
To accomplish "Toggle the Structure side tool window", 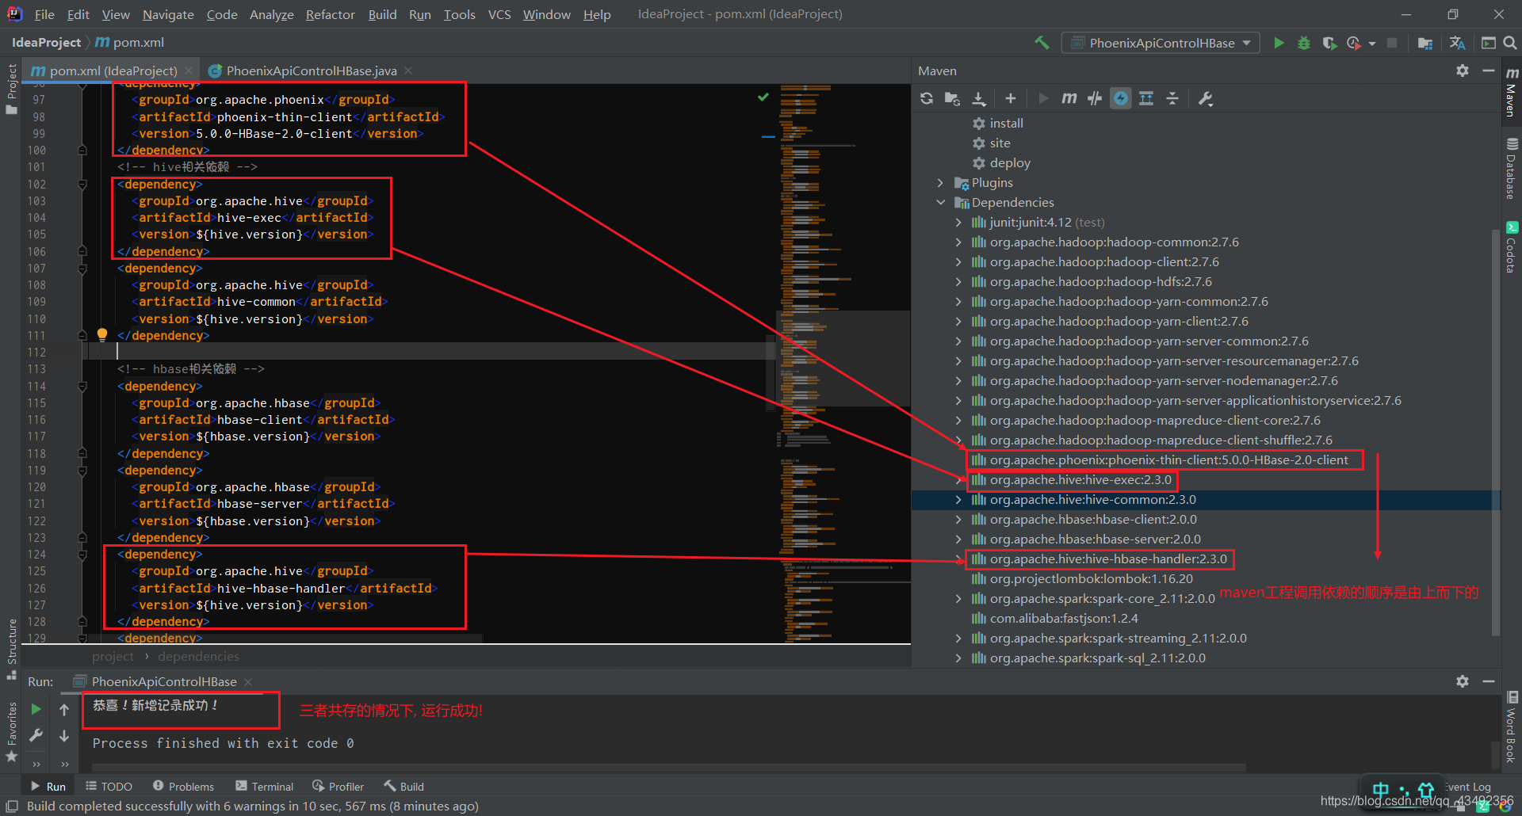I will point(11,649).
